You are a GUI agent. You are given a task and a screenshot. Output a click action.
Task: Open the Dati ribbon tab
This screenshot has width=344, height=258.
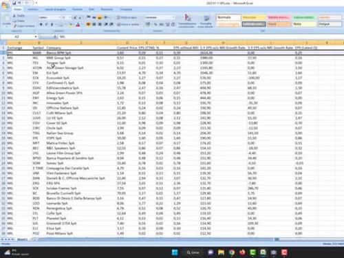click(92, 10)
